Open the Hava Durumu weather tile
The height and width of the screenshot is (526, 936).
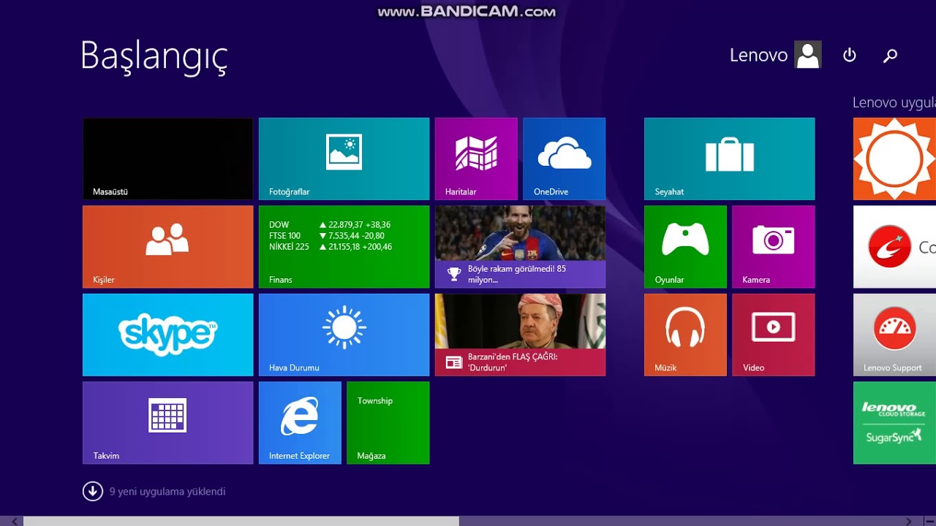pos(344,335)
